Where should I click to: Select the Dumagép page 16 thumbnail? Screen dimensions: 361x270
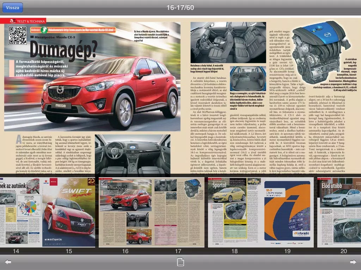click(x=125, y=212)
